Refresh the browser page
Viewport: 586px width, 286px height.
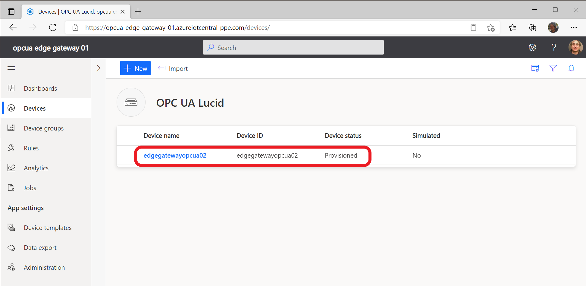coord(53,27)
